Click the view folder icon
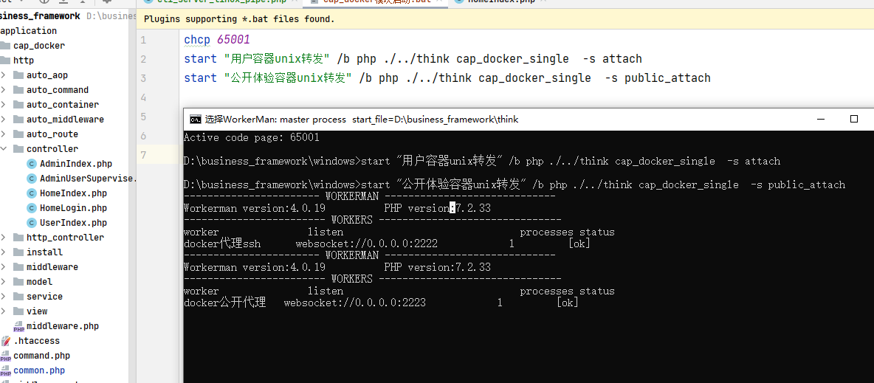The image size is (874, 383). tap(18, 311)
